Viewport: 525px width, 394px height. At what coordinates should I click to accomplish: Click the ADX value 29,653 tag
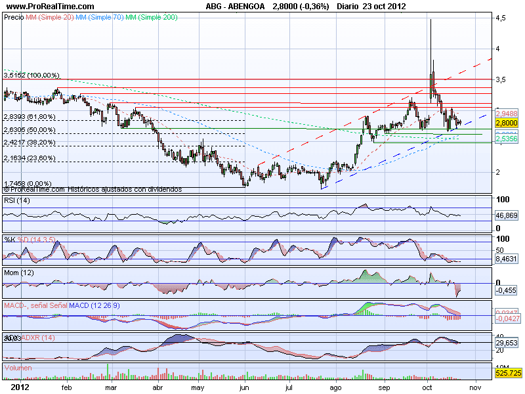[x=507, y=343]
